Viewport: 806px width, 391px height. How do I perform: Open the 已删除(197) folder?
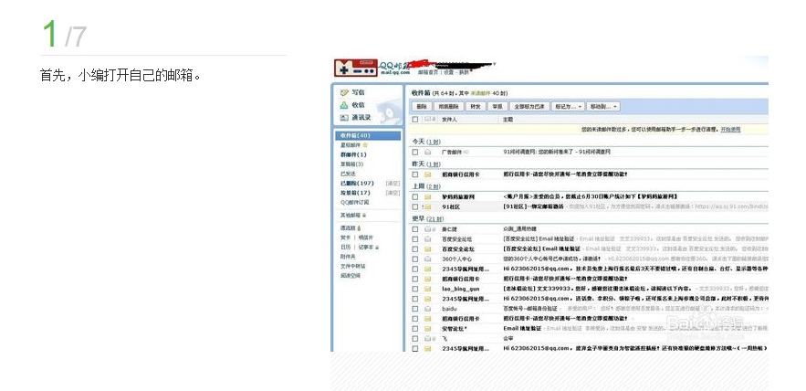pos(357,183)
